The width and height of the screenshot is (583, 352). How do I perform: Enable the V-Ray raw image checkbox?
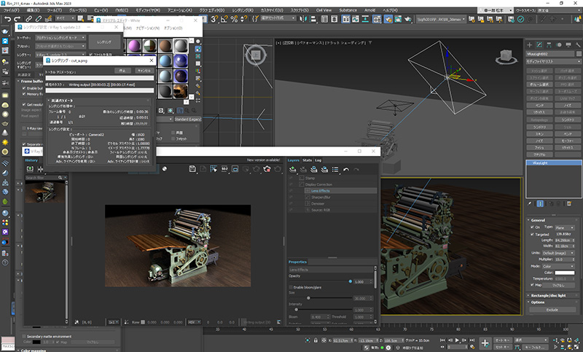point(24,128)
